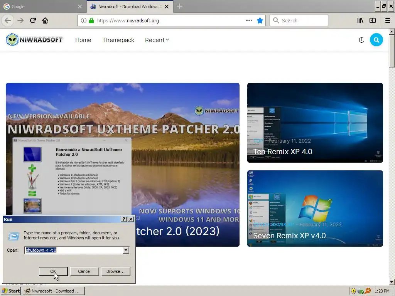The image size is (395, 296).
Task: Click the green secure padlock icon
Action: pos(91,20)
